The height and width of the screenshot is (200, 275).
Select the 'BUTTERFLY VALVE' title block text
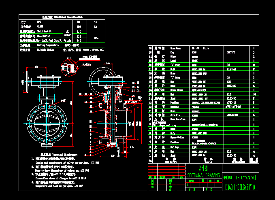pos(242,178)
